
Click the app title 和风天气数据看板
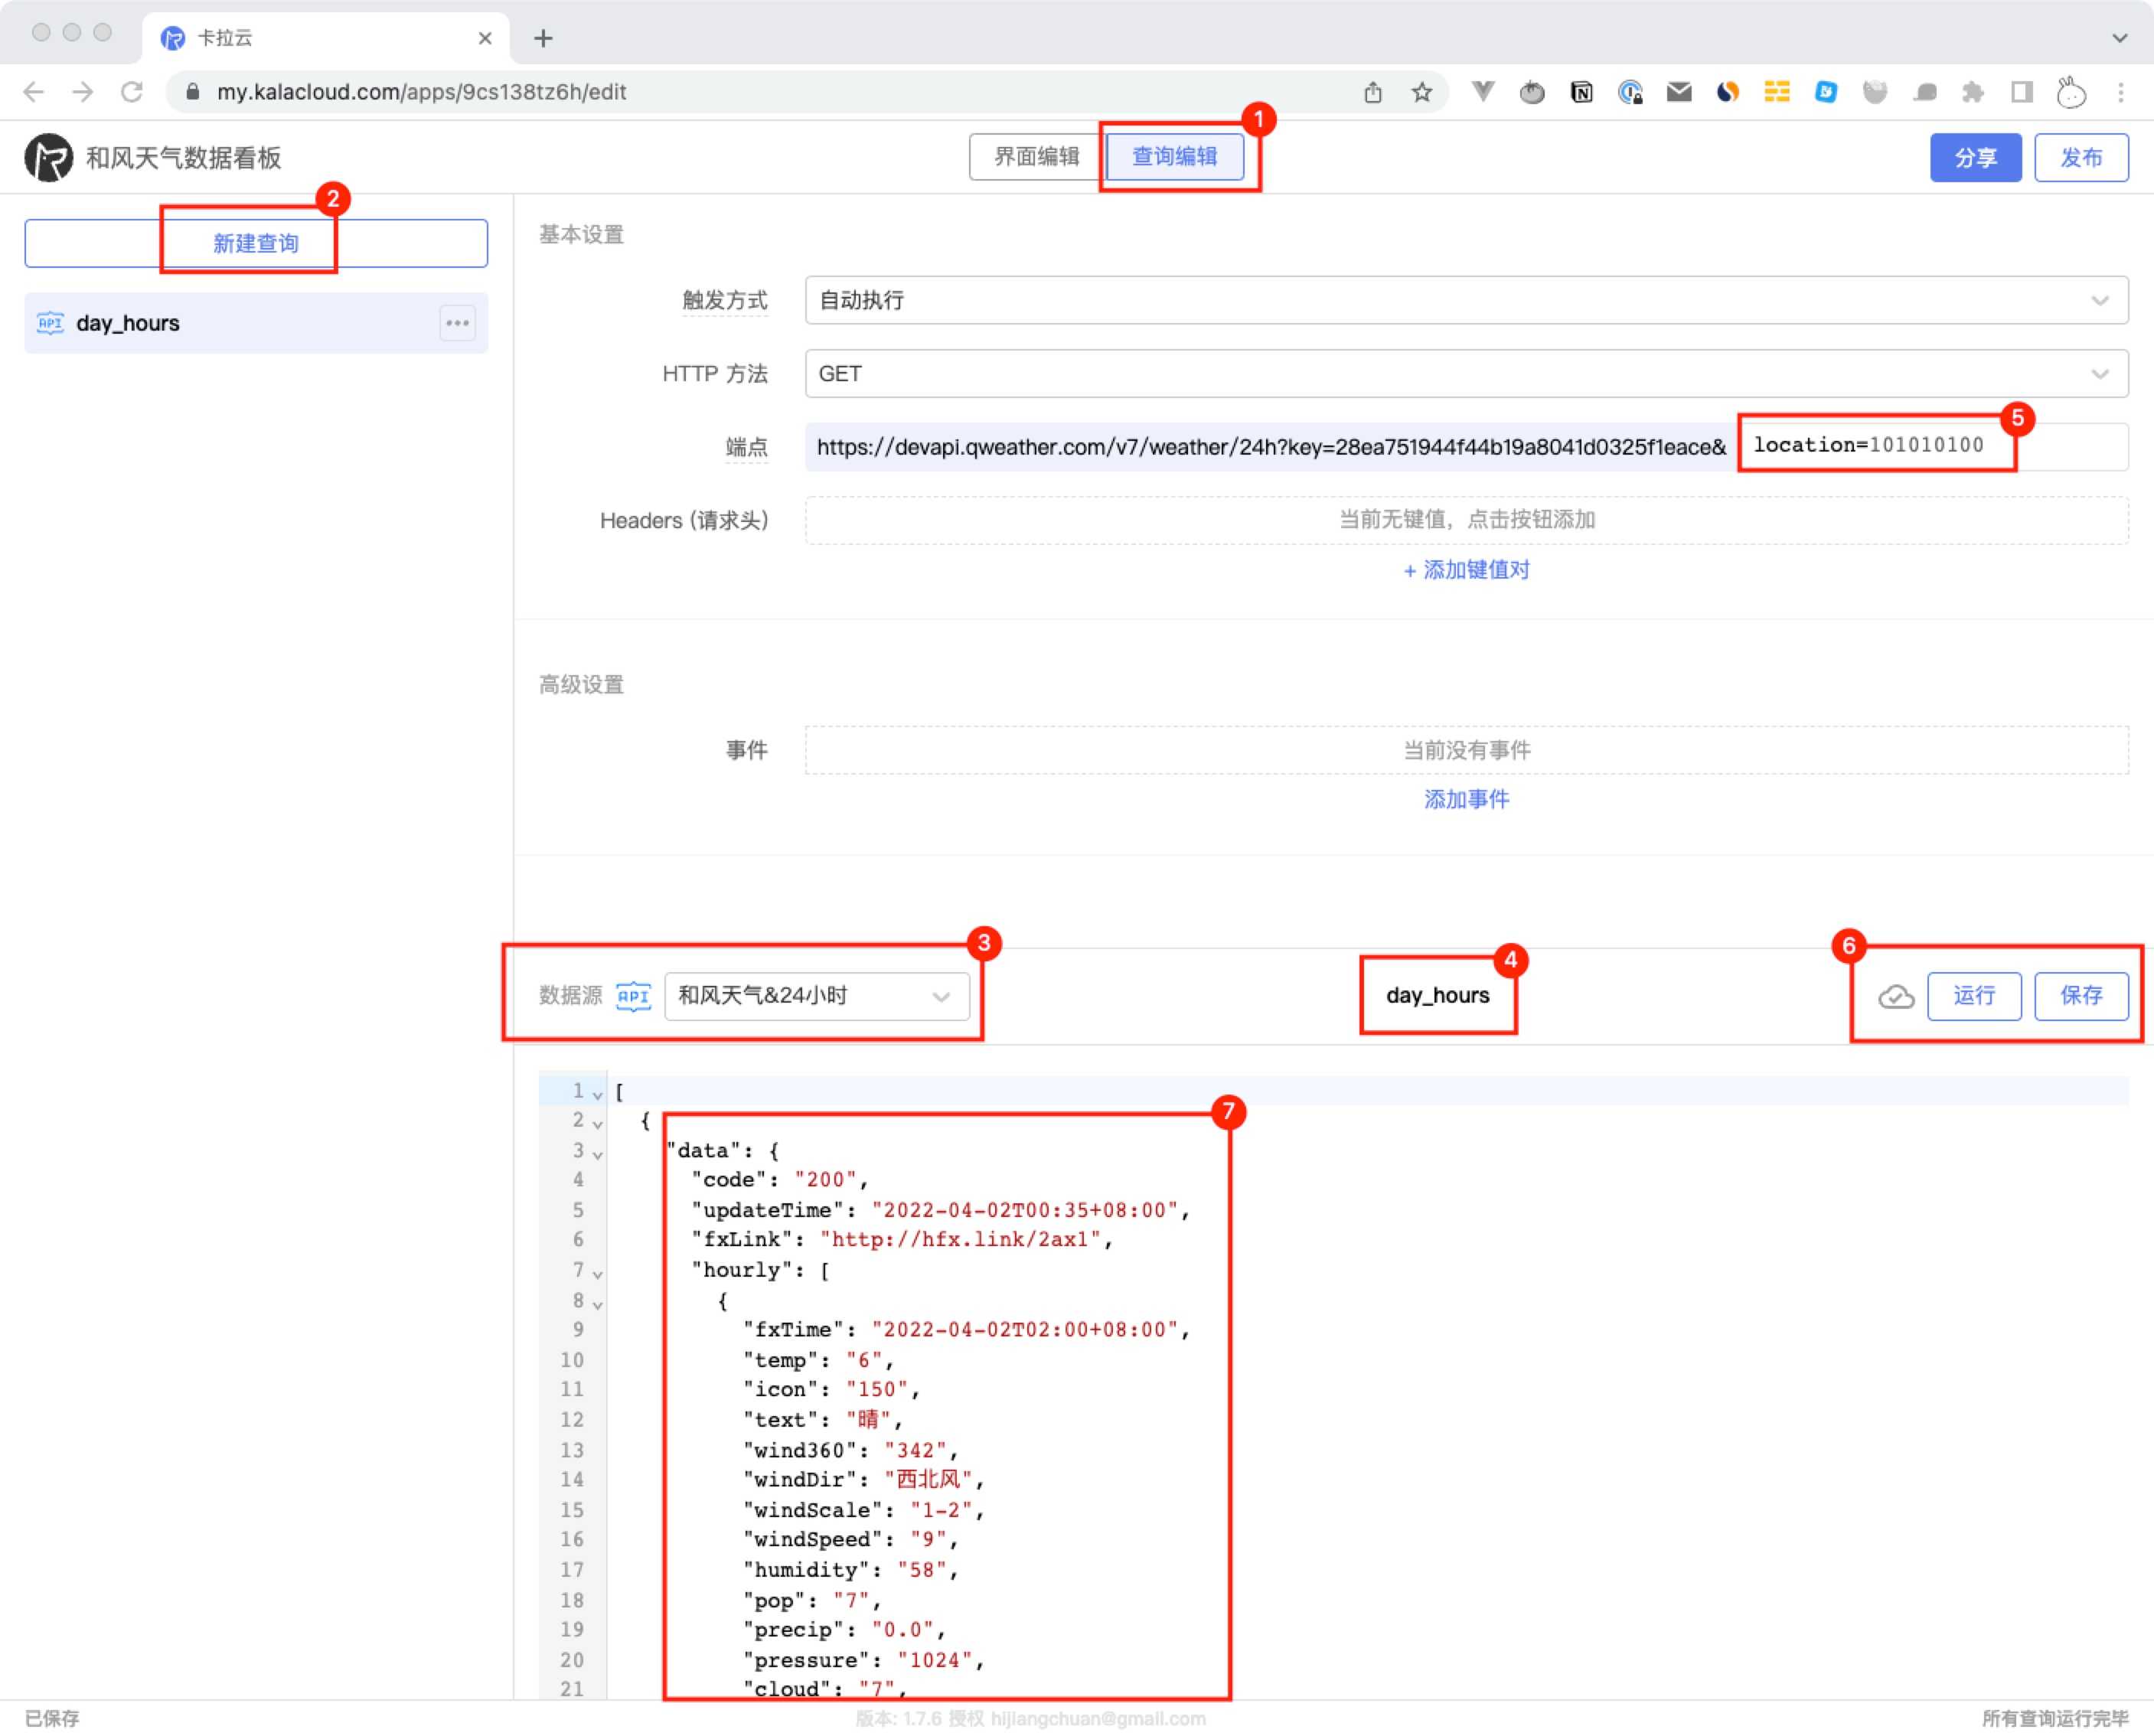(183, 158)
